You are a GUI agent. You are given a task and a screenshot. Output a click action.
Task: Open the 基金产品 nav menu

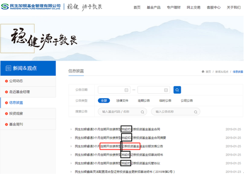point(153,8)
